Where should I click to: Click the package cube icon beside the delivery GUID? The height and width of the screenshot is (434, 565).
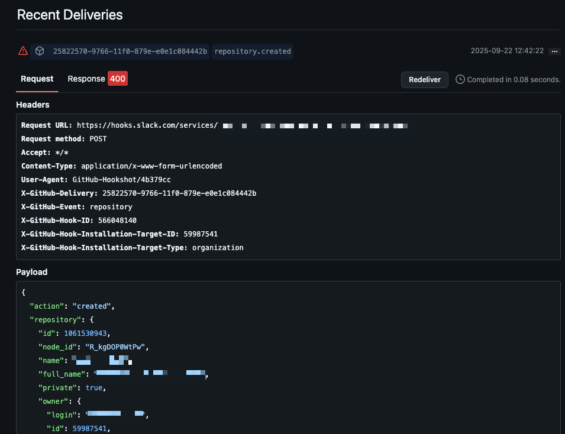(40, 51)
